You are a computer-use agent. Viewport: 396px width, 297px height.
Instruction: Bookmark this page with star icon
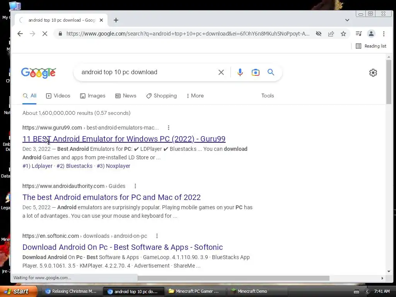pyautogui.click(x=343, y=34)
